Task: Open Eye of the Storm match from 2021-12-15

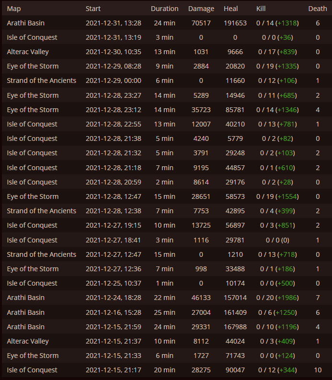Action: (x=33, y=356)
